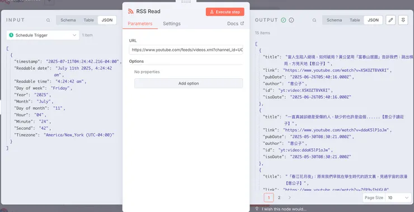Click the '15 items' output count
The image size is (414, 212).
[262, 33]
